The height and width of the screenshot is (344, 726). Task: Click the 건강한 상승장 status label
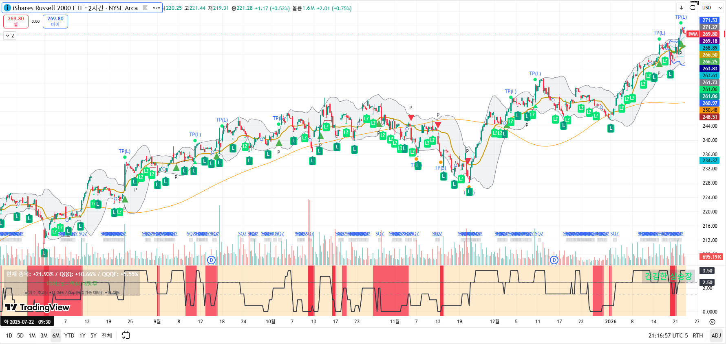(x=668, y=277)
